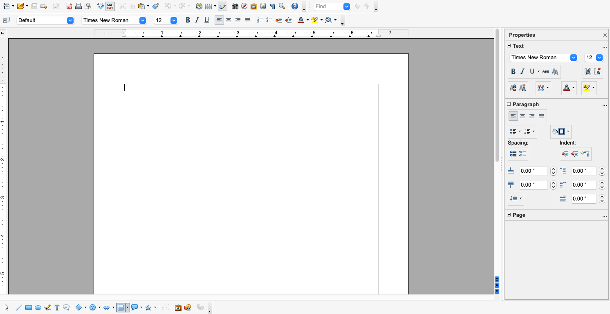The height and width of the screenshot is (314, 610).
Task: Open Fontwork Gallery from Drawing toolbar
Action: point(178,307)
